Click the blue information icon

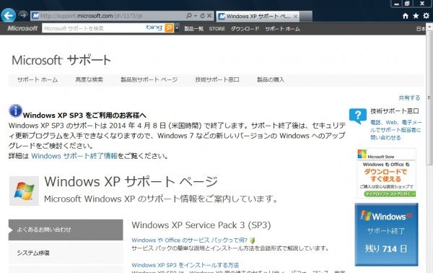[x=15, y=110]
